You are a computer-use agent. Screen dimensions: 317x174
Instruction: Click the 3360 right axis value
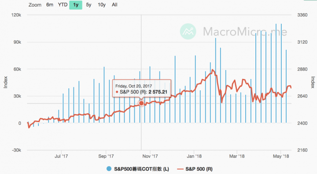pos(302,15)
